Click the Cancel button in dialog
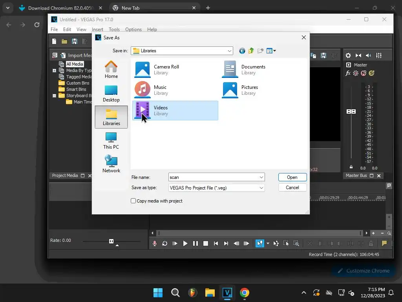Viewport: 402px width, 302px height. [x=292, y=188]
